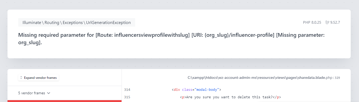This screenshot has height=102, width=359.
Task: Click the 5 vendor frames text label
Action: pos(31,93)
